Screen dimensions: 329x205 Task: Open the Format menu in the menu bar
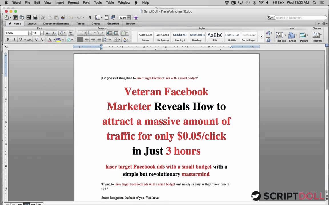(x=73, y=3)
